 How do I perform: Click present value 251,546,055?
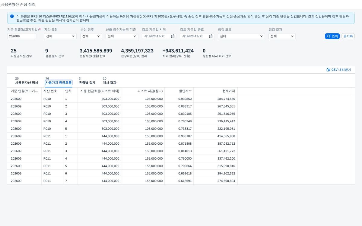pyautogui.click(x=226, y=114)
